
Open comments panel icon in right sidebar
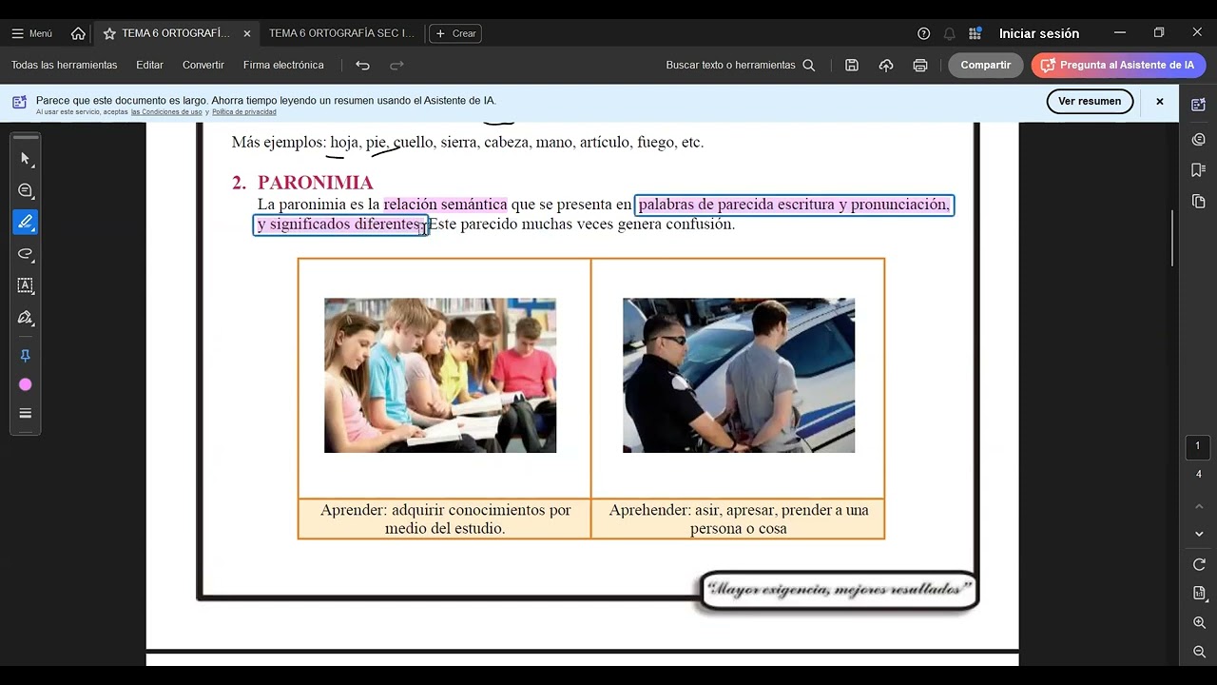(1198, 139)
